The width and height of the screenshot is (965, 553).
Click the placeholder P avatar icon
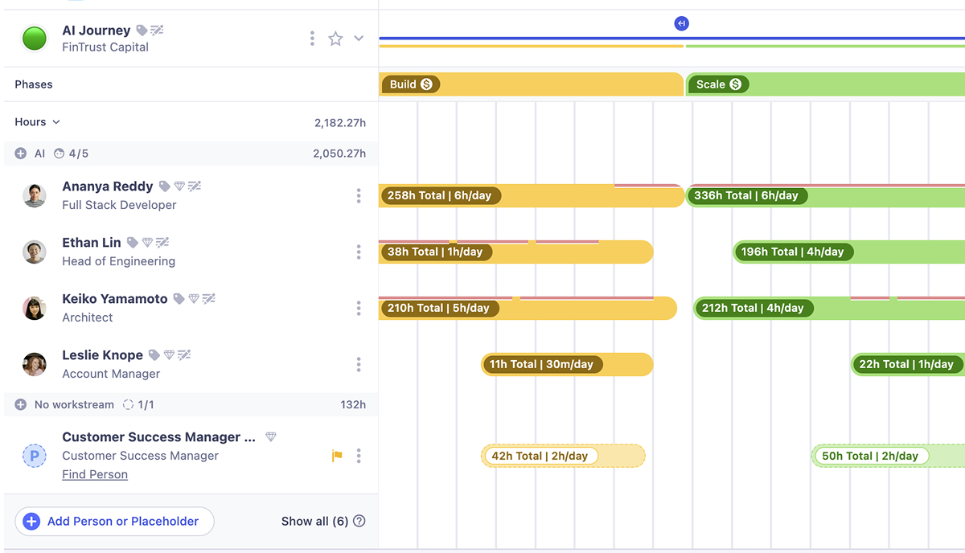(x=35, y=456)
